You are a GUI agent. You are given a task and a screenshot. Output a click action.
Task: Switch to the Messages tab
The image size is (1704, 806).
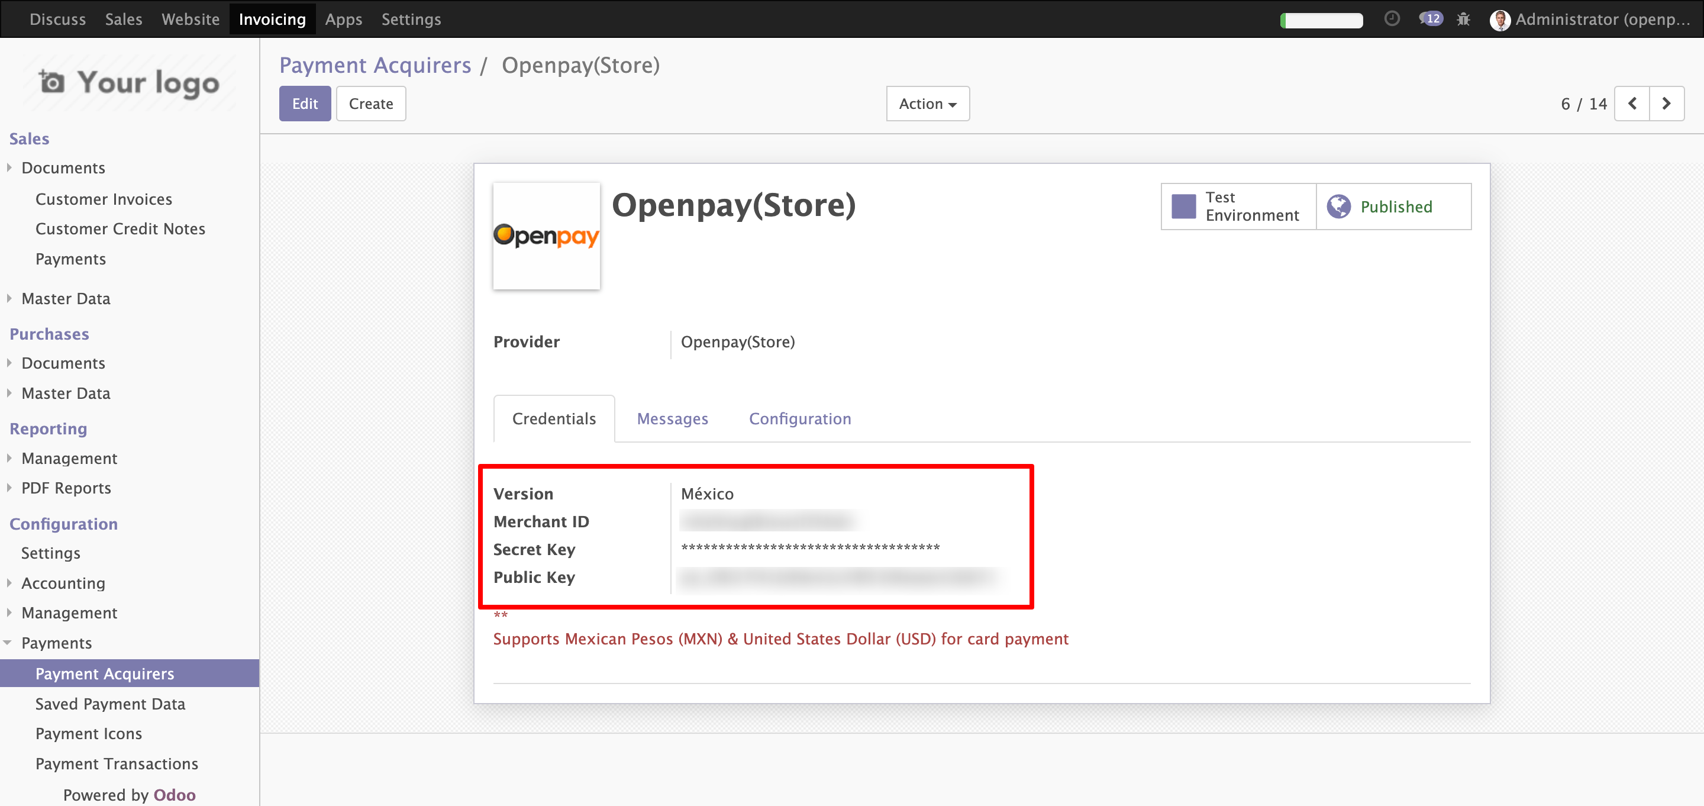pos(672,418)
